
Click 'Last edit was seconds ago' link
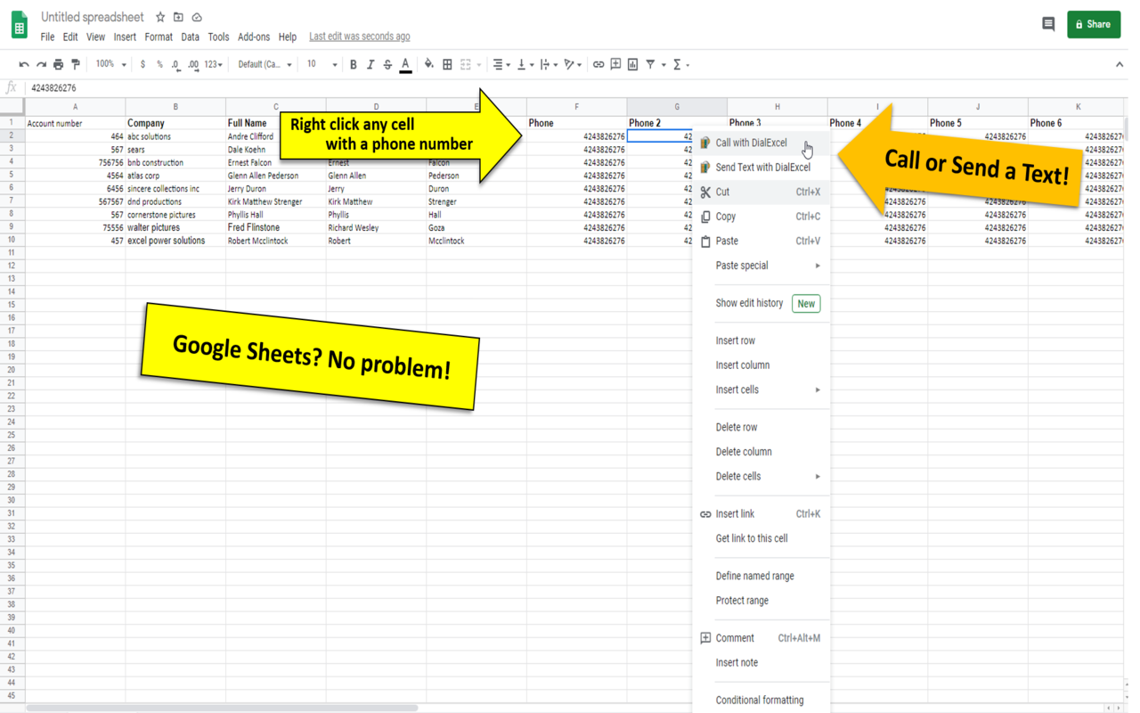(x=360, y=37)
